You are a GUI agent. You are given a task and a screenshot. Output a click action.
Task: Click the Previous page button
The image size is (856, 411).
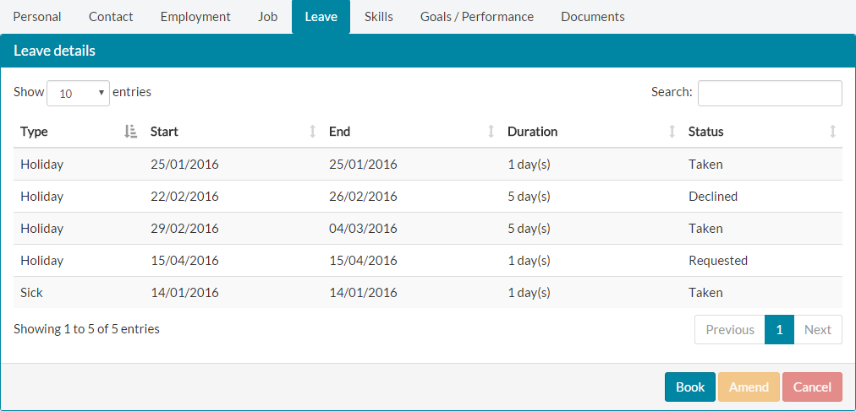point(730,330)
